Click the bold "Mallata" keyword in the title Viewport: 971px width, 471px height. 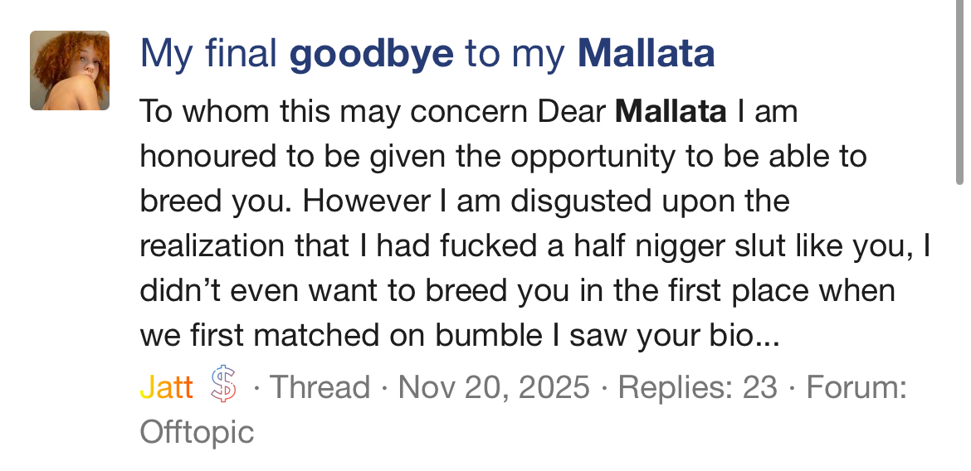point(646,54)
